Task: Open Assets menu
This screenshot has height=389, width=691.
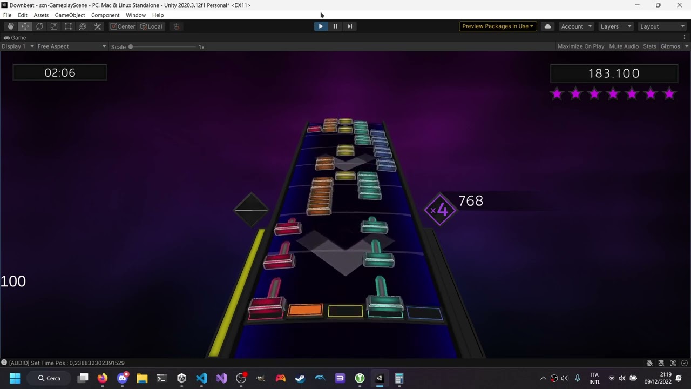Action: (x=41, y=15)
